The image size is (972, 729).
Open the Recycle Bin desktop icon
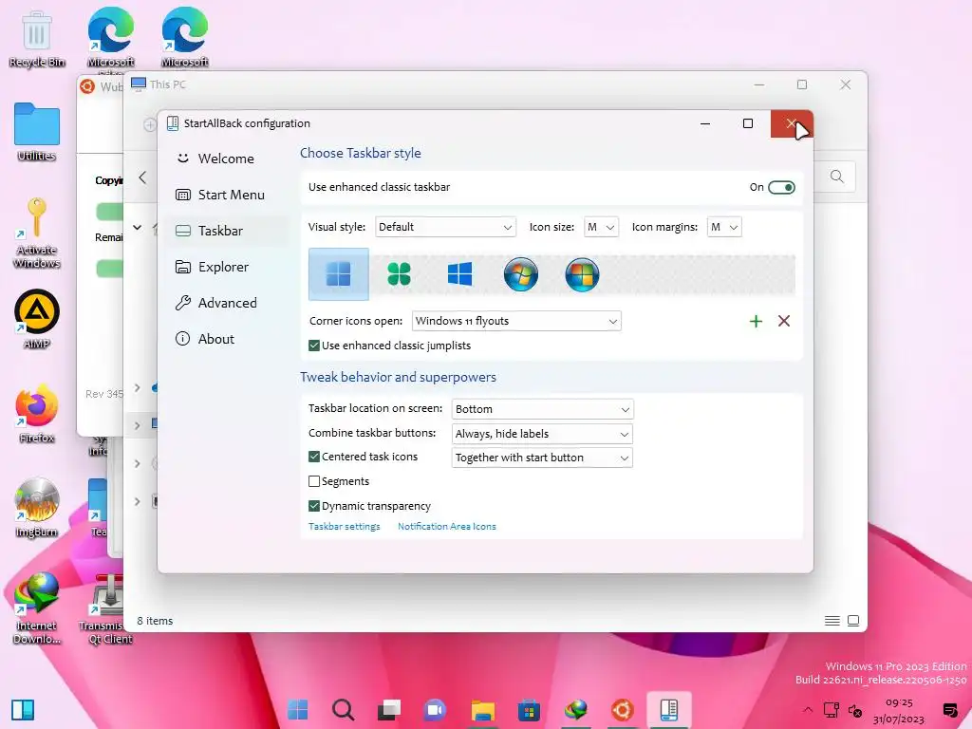tap(37, 38)
